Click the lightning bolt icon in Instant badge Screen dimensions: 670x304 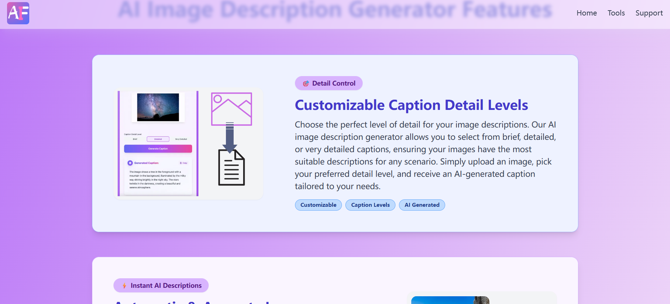tap(124, 286)
